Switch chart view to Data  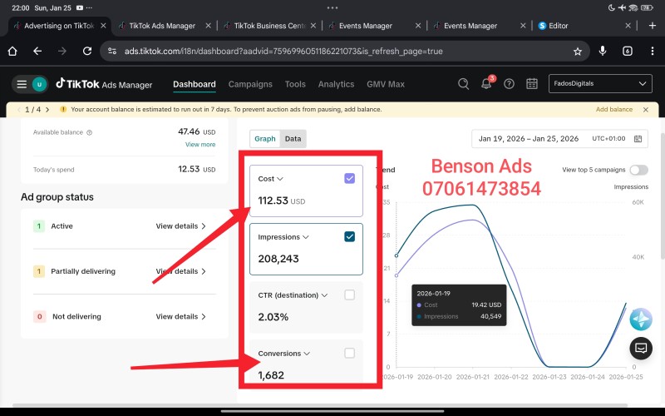tap(293, 139)
